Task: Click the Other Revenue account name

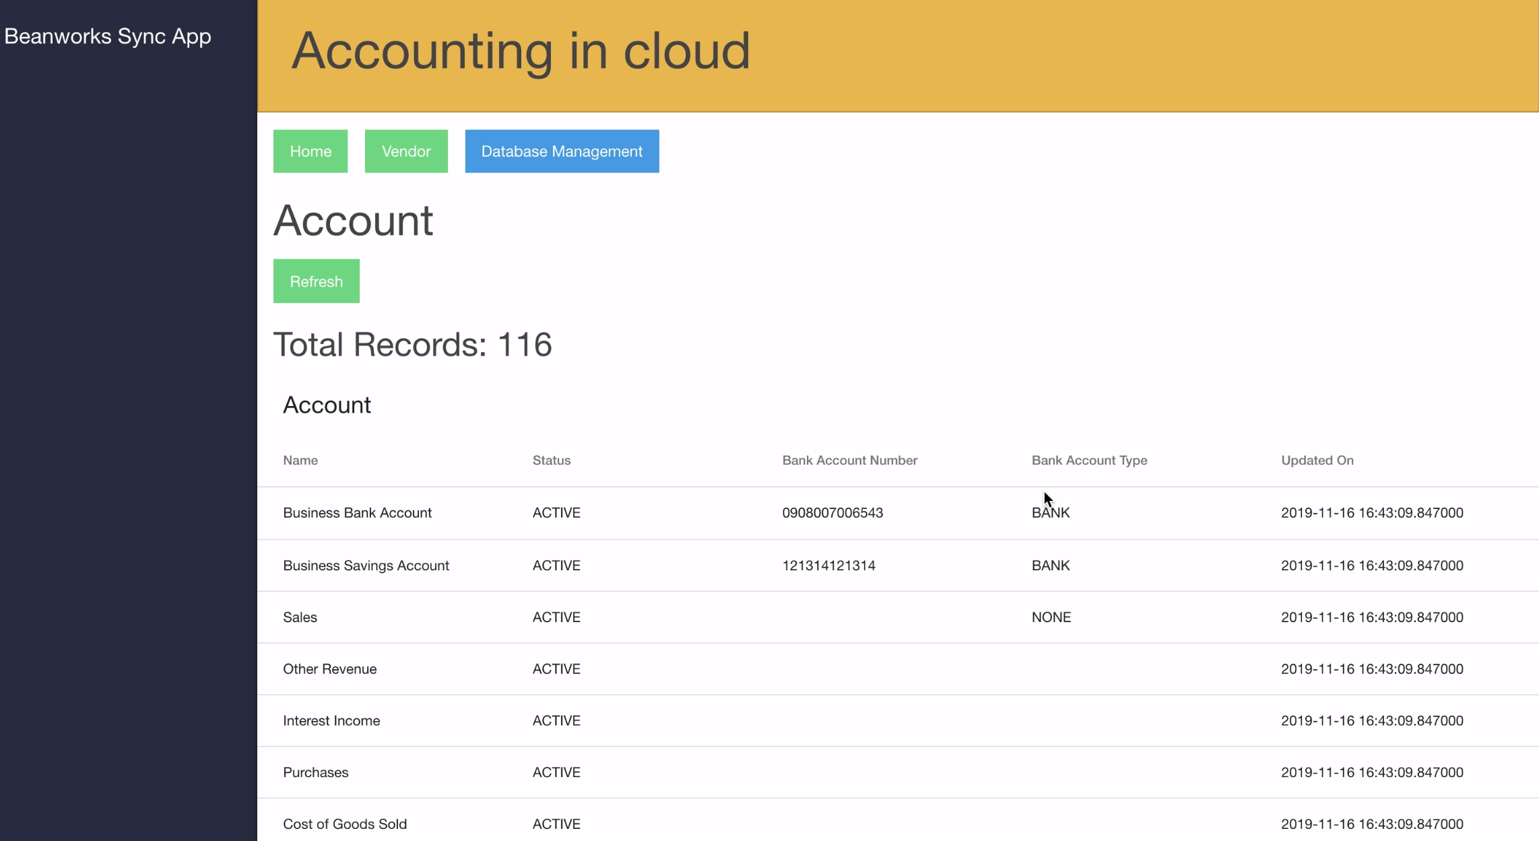Action: pyautogui.click(x=329, y=669)
